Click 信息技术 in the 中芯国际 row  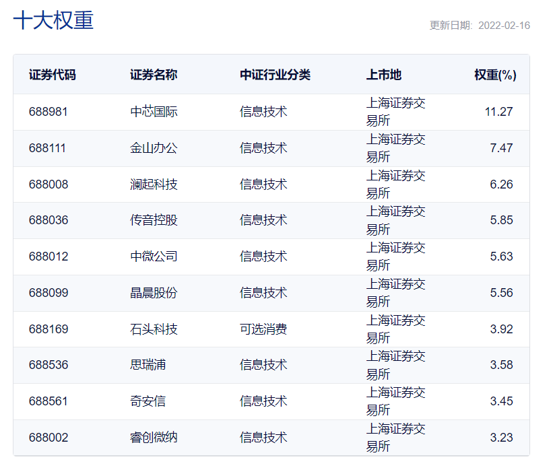(263, 112)
